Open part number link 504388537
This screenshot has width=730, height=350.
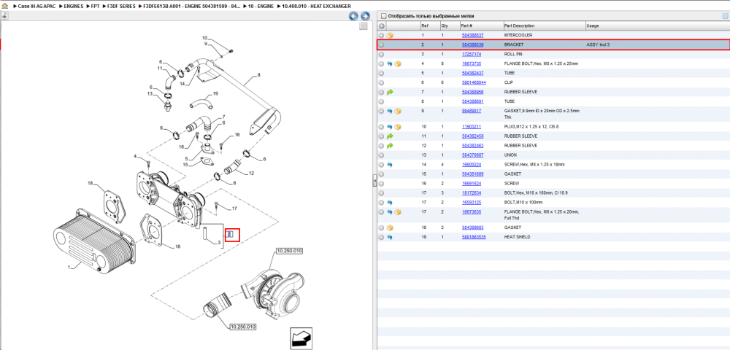coord(472,35)
